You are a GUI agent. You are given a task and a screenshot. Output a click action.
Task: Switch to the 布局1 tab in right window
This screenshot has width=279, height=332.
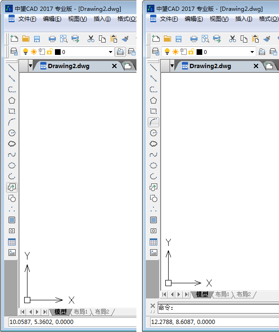pos(222,294)
